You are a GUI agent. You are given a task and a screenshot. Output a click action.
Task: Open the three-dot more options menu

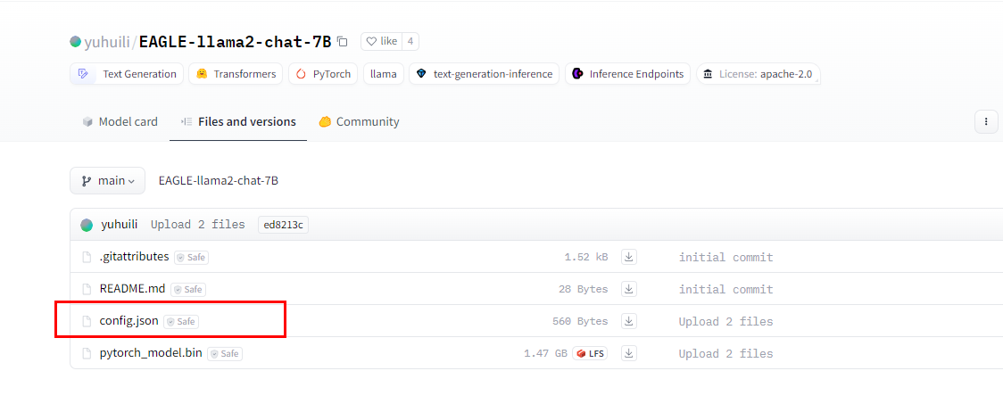click(x=986, y=121)
